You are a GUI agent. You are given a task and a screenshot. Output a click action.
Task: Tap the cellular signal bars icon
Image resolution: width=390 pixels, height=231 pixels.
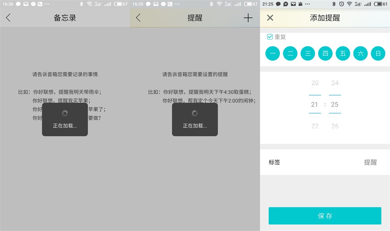358,4
